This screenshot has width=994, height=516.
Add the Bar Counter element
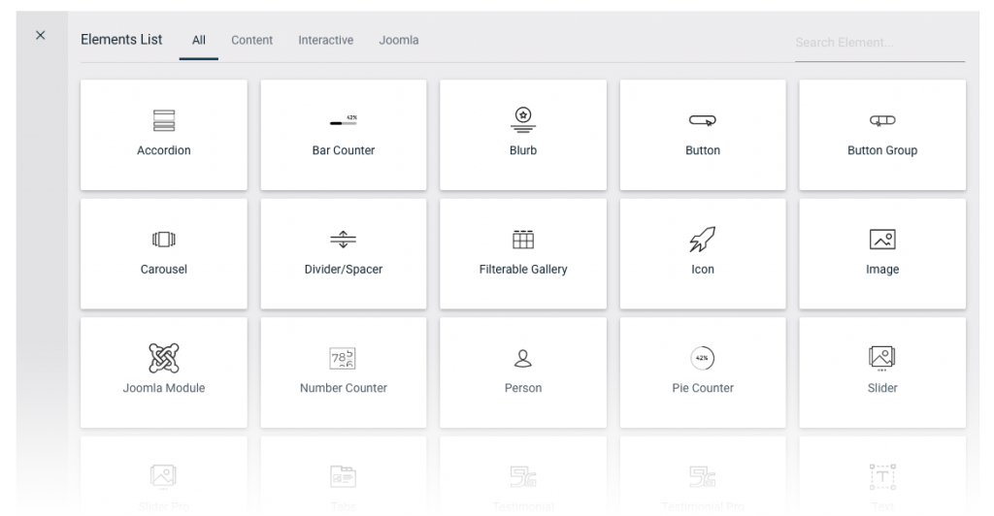(344, 135)
